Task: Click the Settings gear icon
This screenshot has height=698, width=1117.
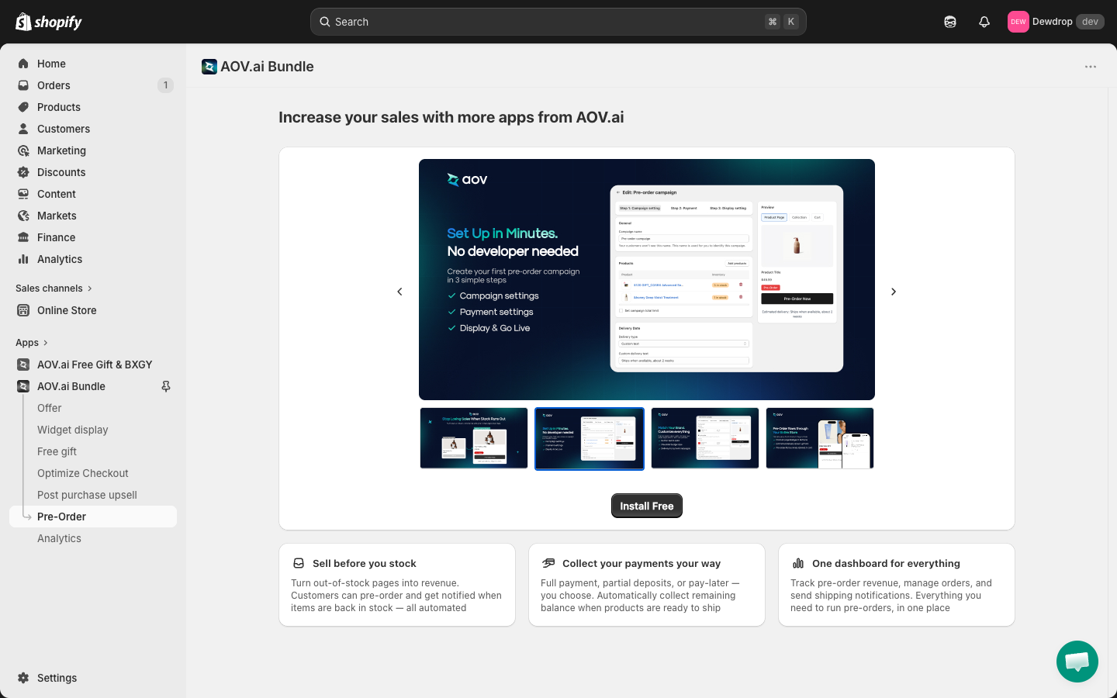Action: [x=23, y=678]
